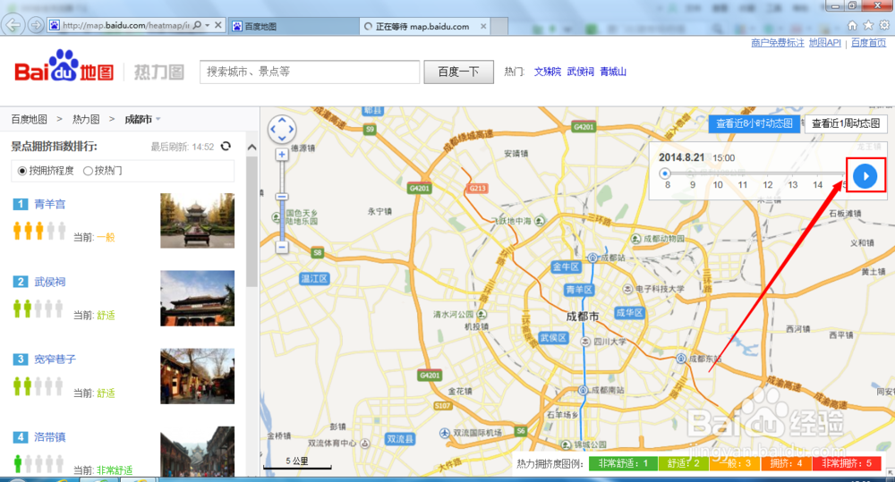Click the time slider handle at 8
Image resolution: width=895 pixels, height=482 pixels.
[x=664, y=173]
